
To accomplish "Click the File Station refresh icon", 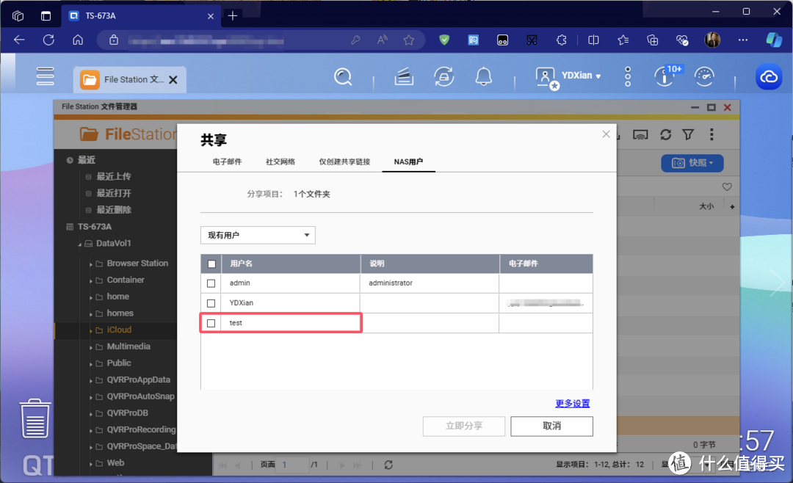I will [x=665, y=134].
